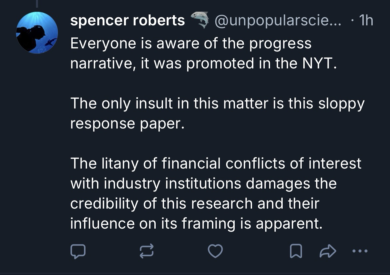Click the 'response paper.' text line

[x=127, y=123]
